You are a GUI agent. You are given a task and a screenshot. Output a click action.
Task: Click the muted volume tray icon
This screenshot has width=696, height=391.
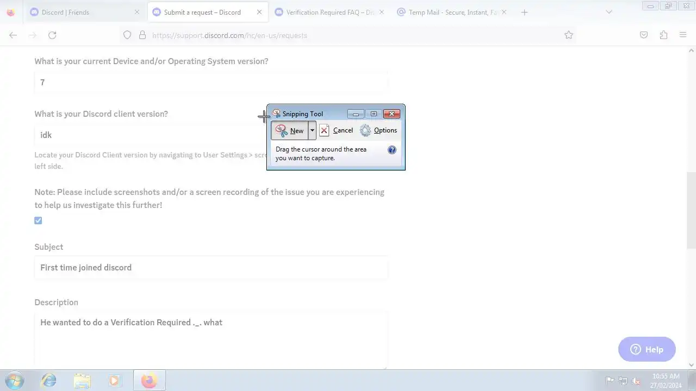coord(636,381)
